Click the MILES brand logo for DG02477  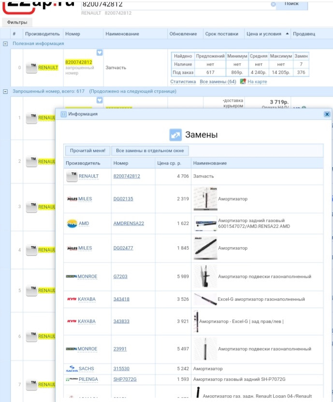pos(72,248)
